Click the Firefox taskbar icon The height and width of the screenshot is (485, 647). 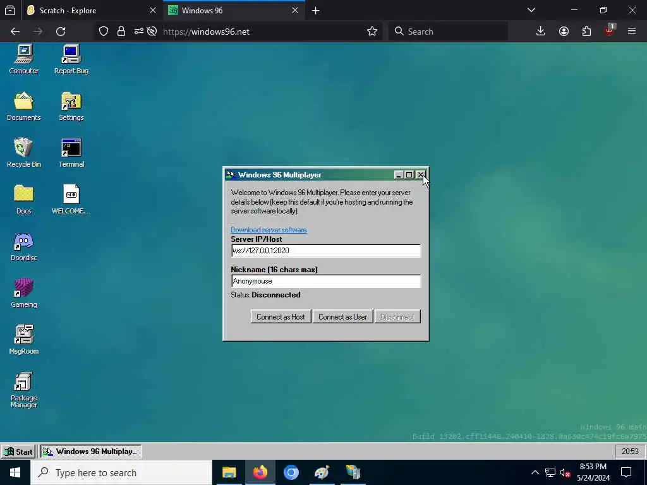[x=260, y=472]
